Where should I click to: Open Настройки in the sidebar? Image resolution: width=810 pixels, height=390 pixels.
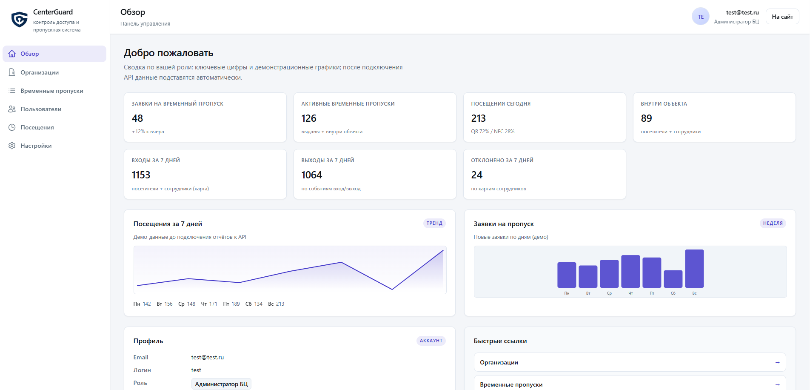54,146
